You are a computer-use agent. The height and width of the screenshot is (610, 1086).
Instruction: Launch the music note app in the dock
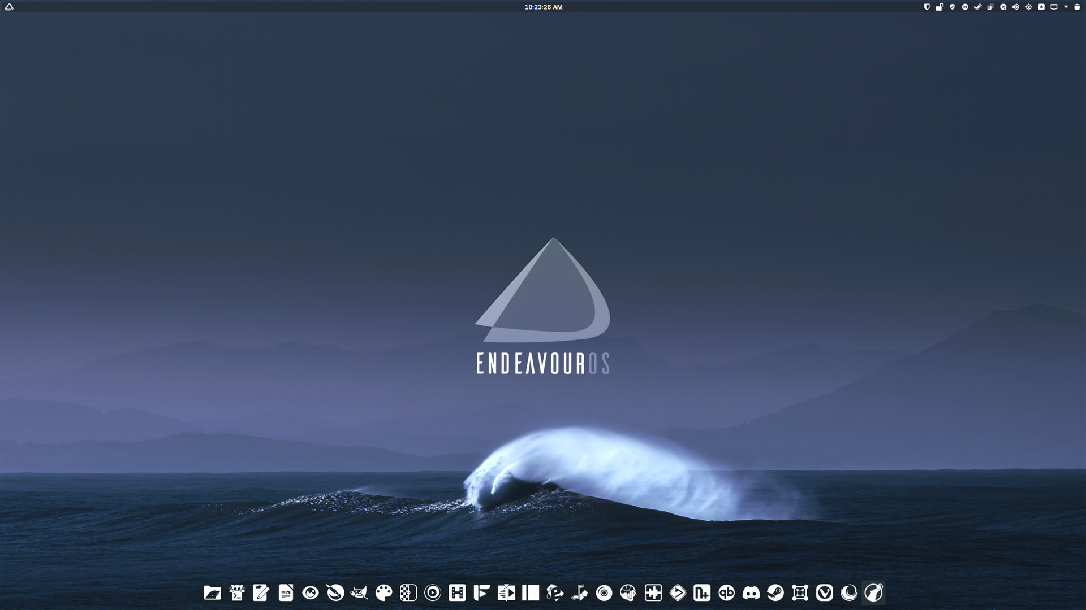click(579, 592)
